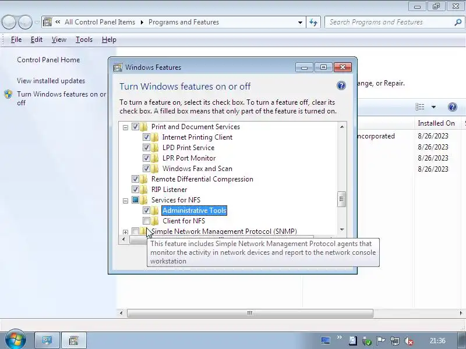Screen dimensions: 466x349
Task: Click folder icon of Remote Differential Compression
Action: tap(143, 179)
